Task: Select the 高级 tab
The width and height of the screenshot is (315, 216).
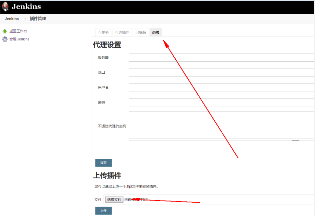Action: (x=156, y=32)
